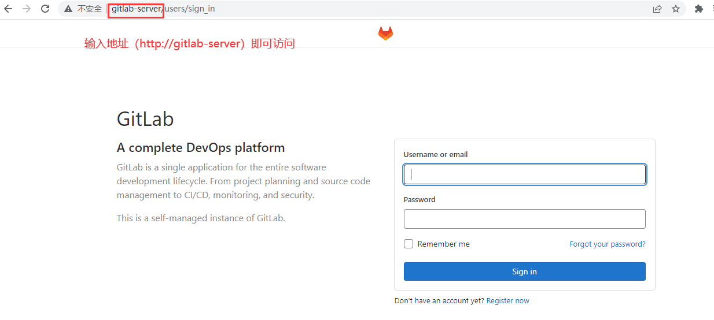Click the blue Sign in button

coord(524,271)
